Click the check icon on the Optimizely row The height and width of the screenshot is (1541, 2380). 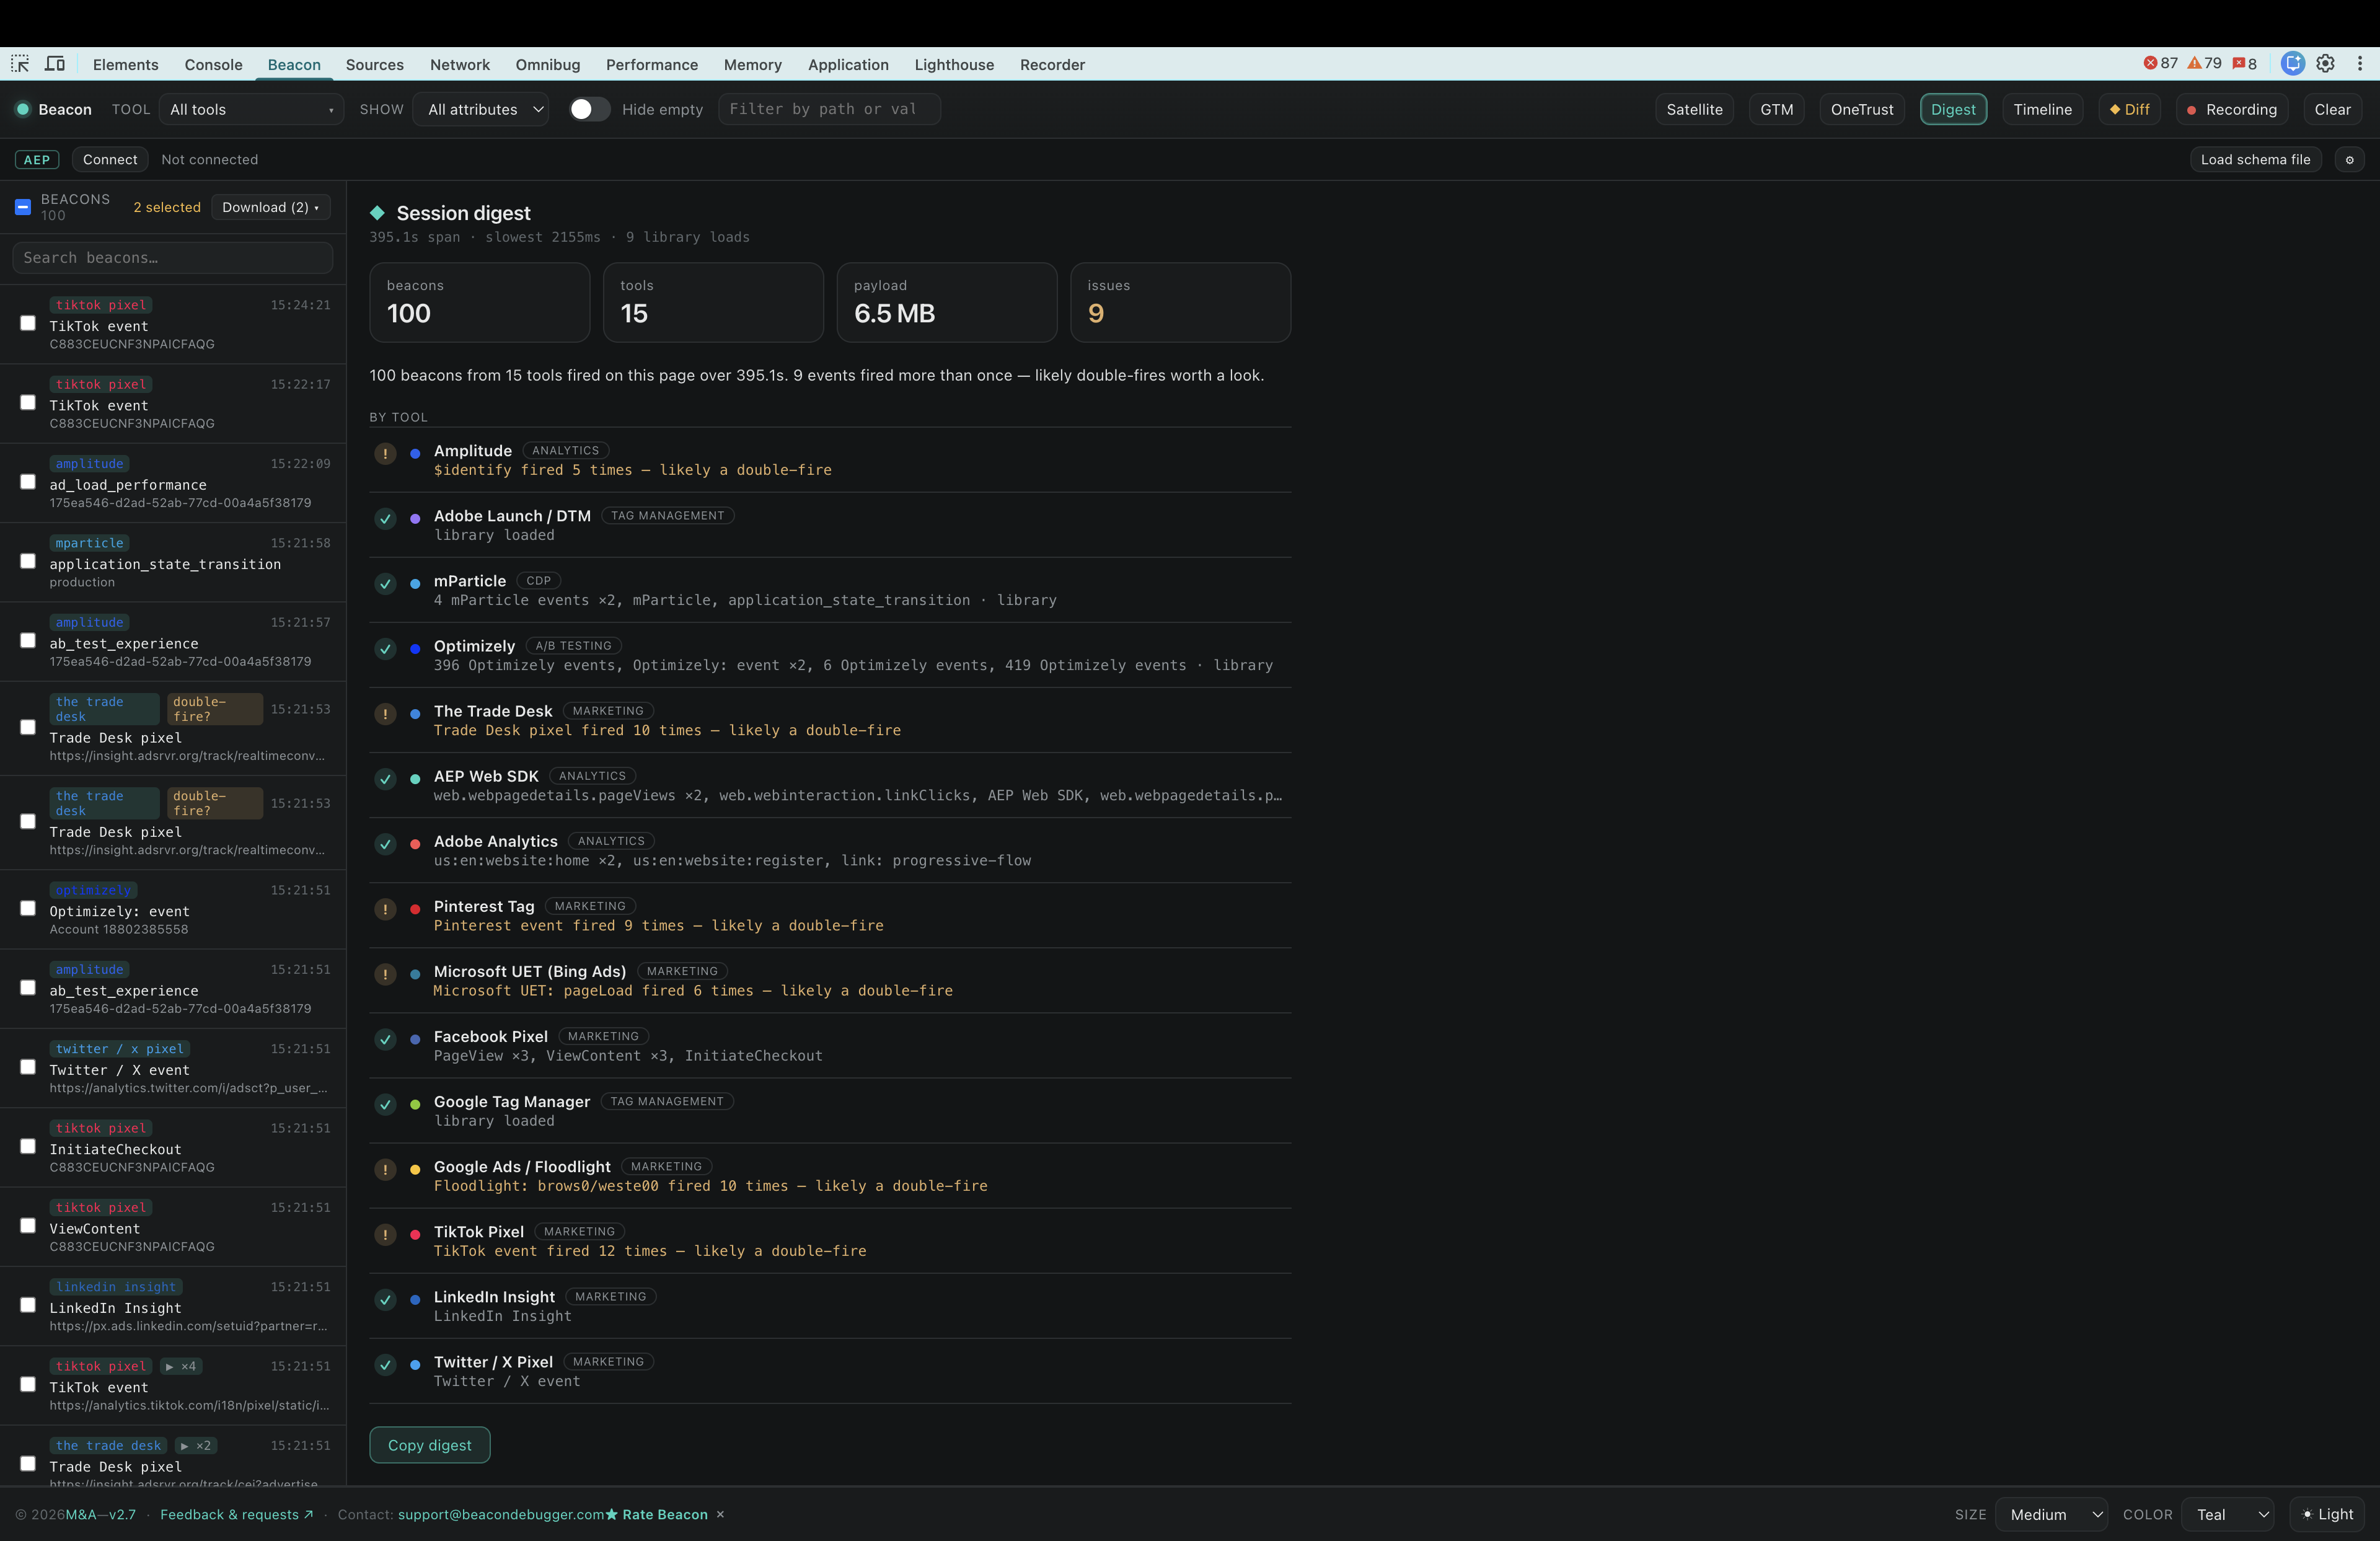pos(385,649)
